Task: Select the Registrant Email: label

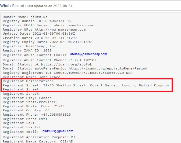Action: (21, 132)
